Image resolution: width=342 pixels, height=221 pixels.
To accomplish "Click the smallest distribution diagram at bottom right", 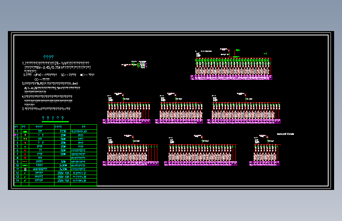I will click(x=264, y=150).
